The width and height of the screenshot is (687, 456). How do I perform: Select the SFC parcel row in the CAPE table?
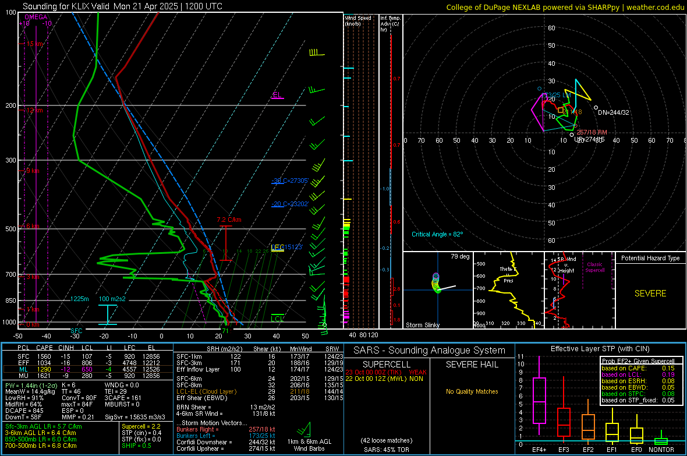tap(88, 356)
